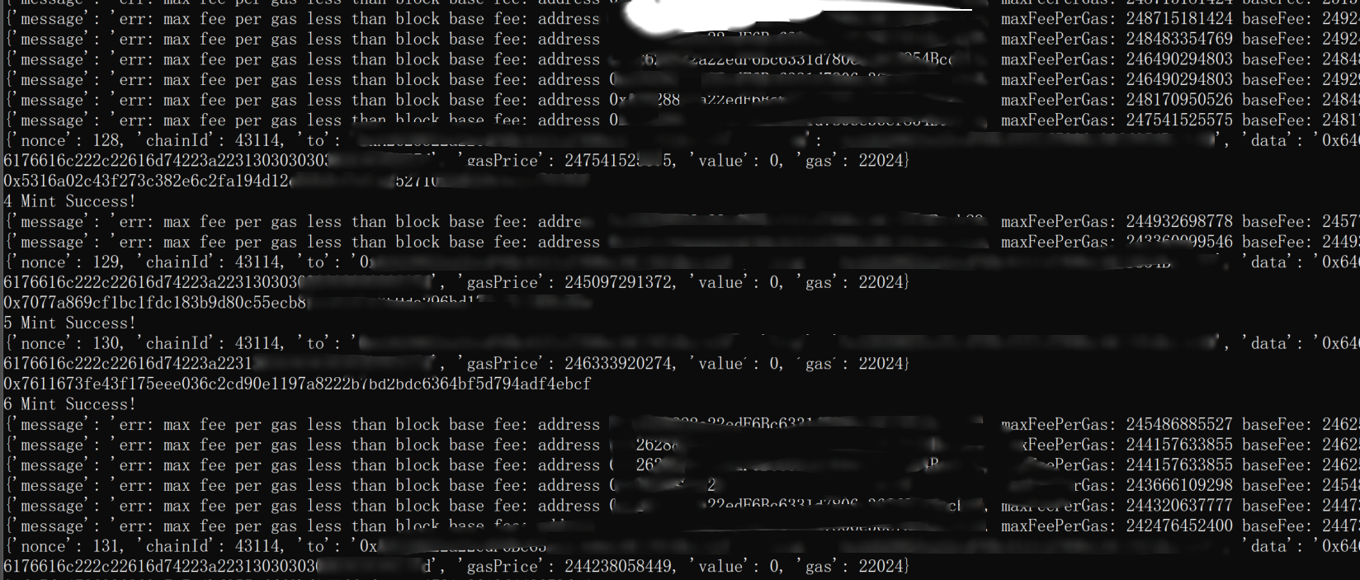Screen dimensions: 1360x580
Task: Click maxFeePerGas value 243666109298
Action: tap(1179, 485)
